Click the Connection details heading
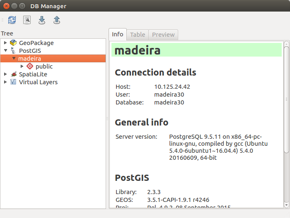290x218 pixels. [x=155, y=72]
